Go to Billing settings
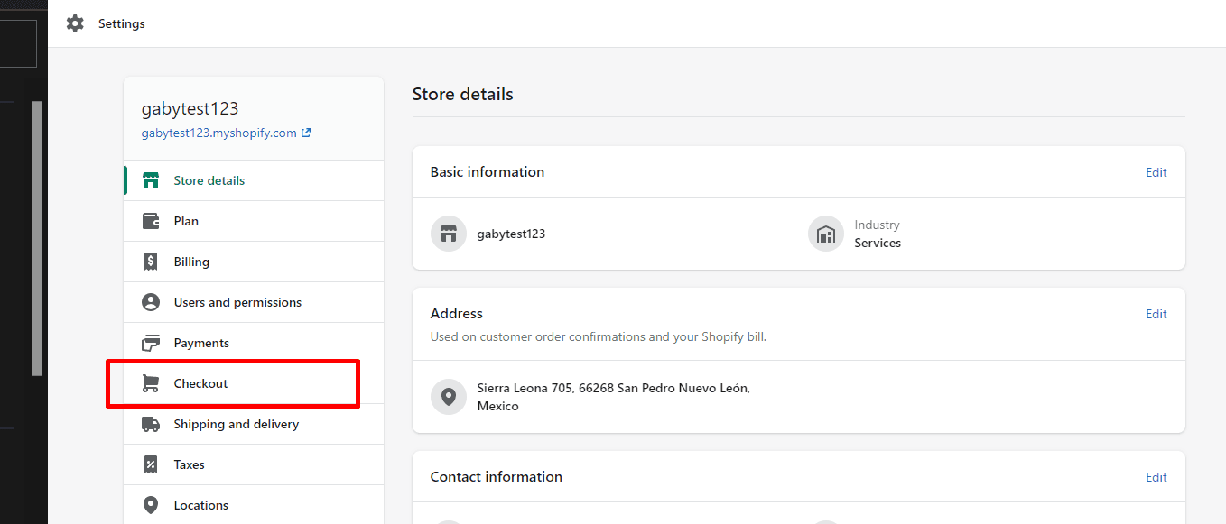Image resolution: width=1226 pixels, height=524 pixels. (254, 262)
